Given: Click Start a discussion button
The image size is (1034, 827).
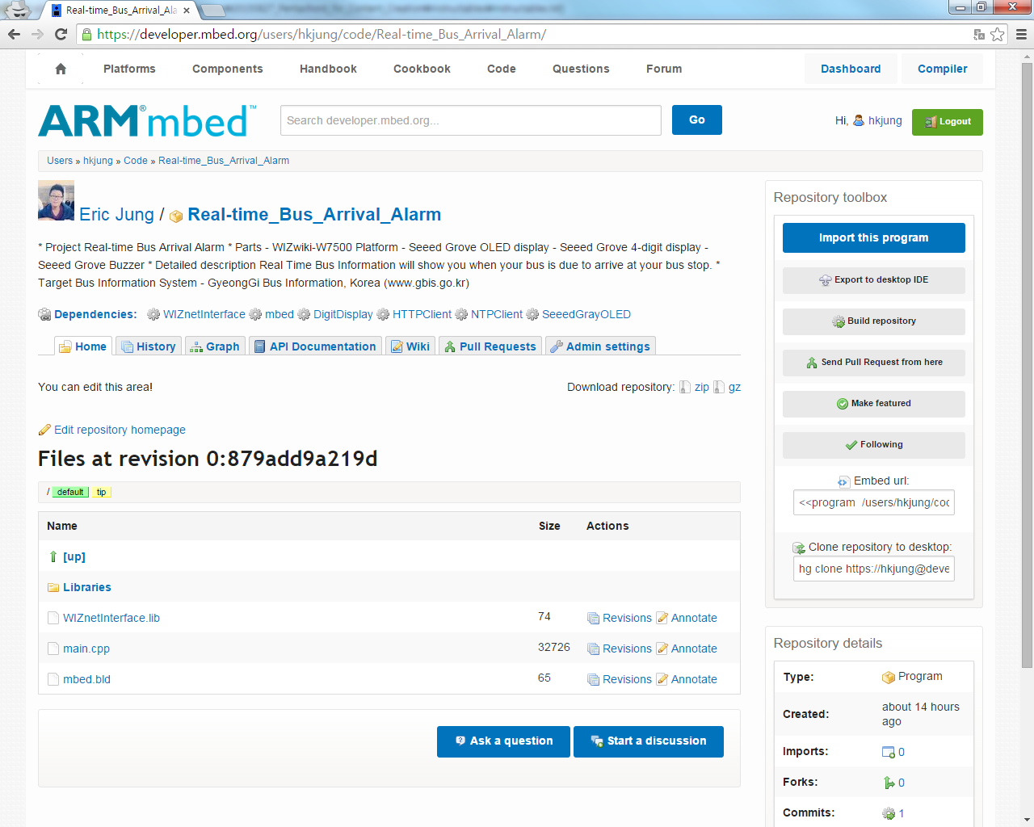Looking at the screenshot, I should (649, 741).
